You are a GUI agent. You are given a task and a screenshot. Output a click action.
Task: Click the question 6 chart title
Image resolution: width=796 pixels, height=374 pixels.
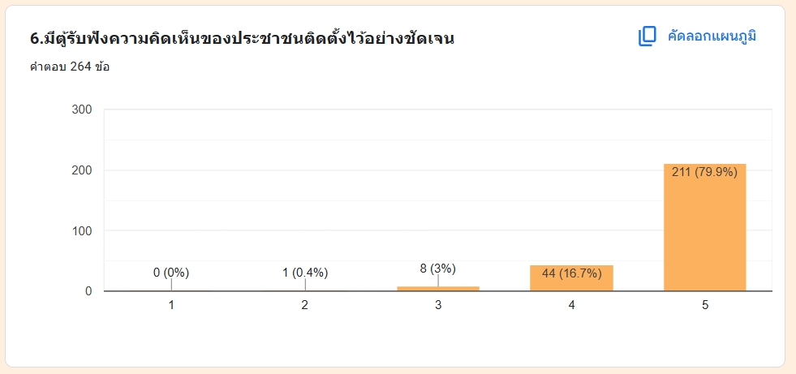tap(241, 39)
